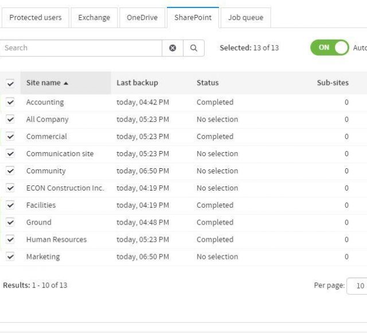Click the ECON Construction Inc. site name
The height and width of the screenshot is (333, 367).
click(65, 188)
